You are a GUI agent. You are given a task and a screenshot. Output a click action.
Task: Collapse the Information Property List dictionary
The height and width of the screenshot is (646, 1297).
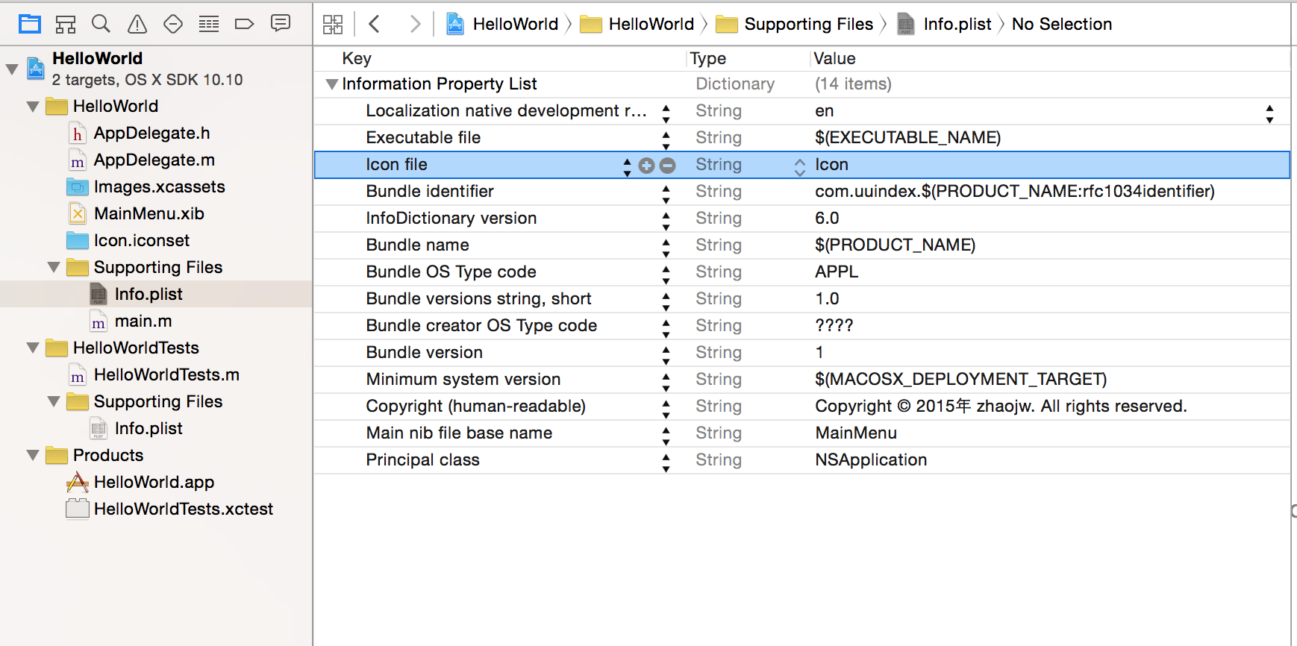332,84
